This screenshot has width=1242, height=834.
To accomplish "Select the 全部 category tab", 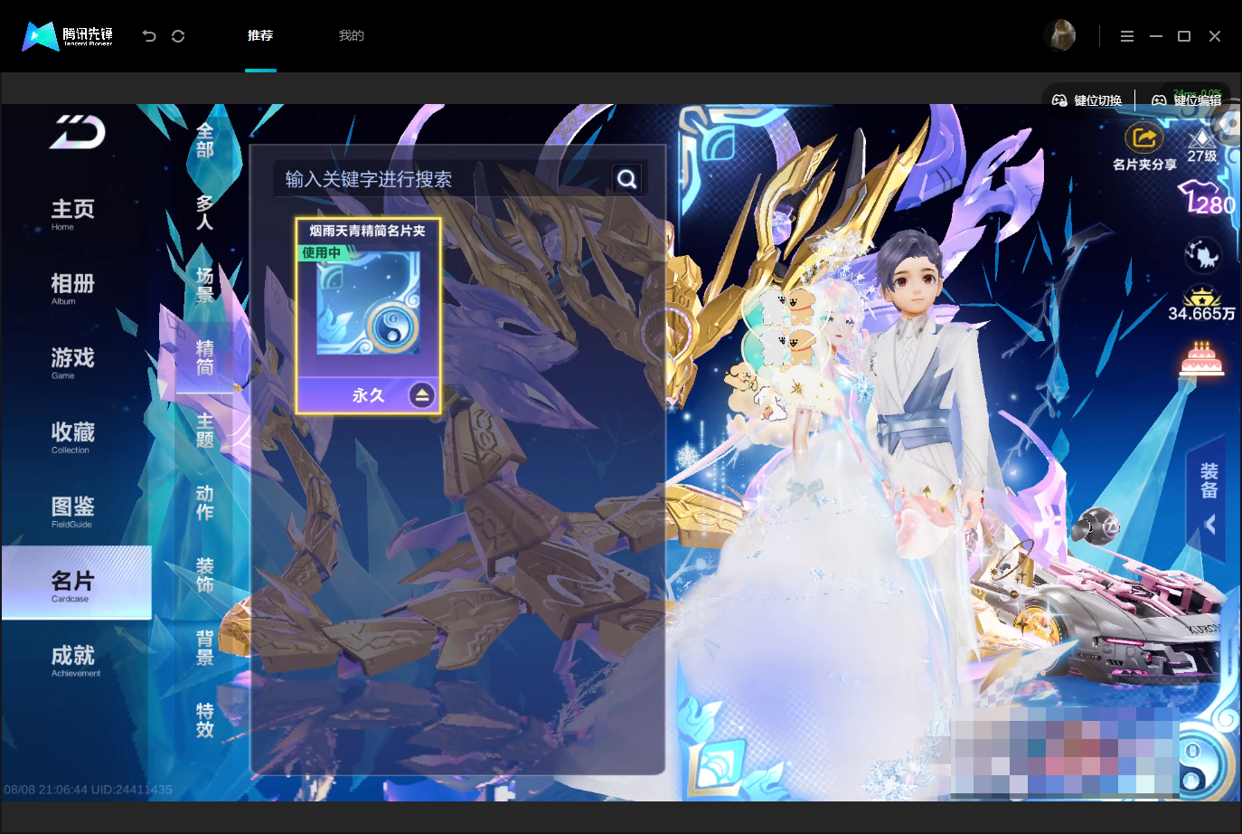I will pos(205,141).
